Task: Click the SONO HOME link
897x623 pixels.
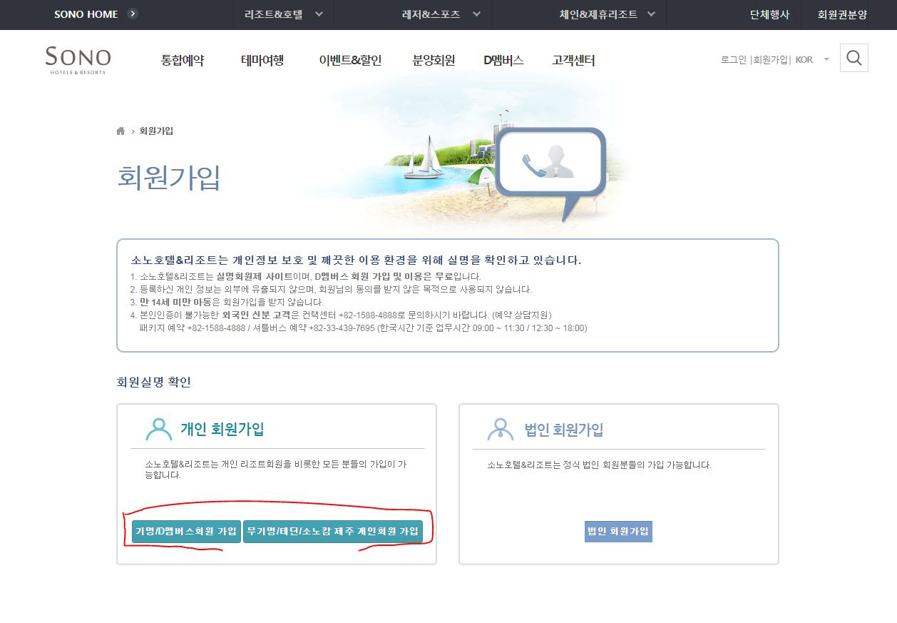Action: pyautogui.click(x=86, y=14)
